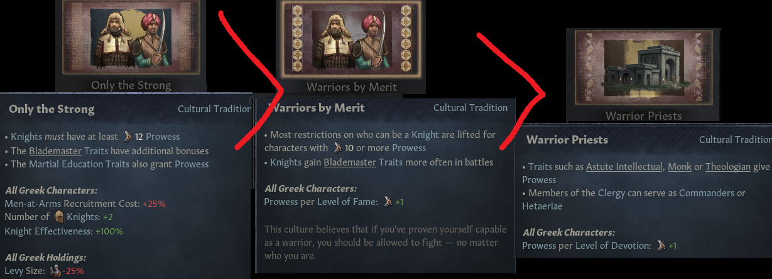Click prowess icon next to Level of Devotion
Viewport: 772px width, 279px height.
coord(660,246)
